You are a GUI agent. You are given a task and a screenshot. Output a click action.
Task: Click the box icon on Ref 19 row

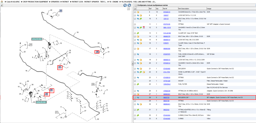[x=141, y=60]
